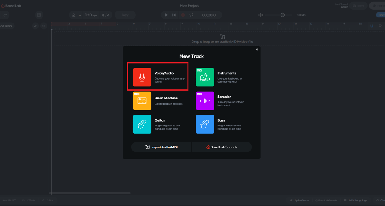Click the Add Track button
Viewport: 385px width, 206px height.
click(6, 26)
